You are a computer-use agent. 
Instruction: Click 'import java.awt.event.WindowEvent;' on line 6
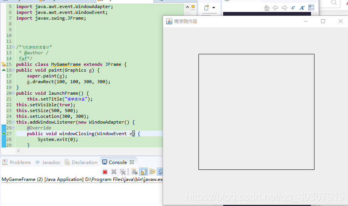(62, 12)
